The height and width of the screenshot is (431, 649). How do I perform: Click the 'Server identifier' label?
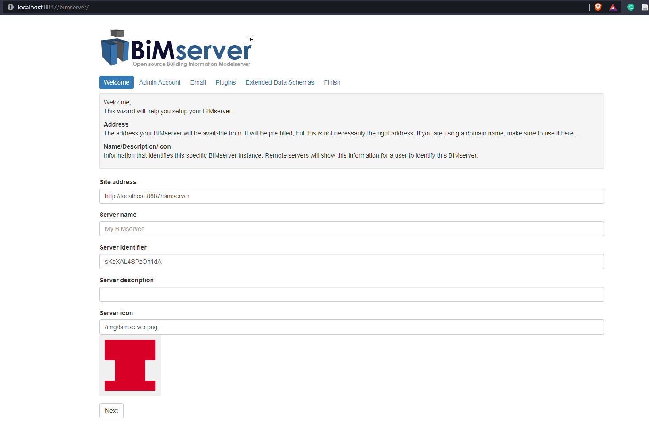click(123, 247)
